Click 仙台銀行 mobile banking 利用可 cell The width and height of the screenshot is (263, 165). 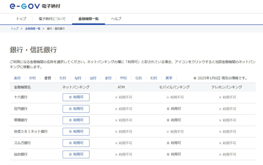(174, 154)
